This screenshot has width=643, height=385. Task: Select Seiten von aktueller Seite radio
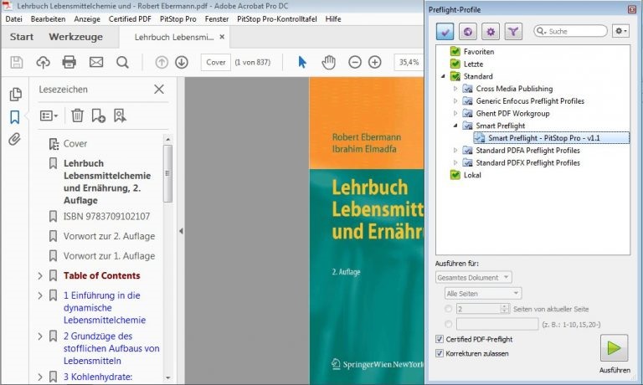pyautogui.click(x=448, y=309)
